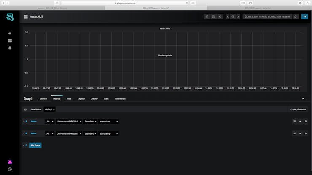Open query A Standard dropdown
Screen dimensions: 312x175
(90, 122)
